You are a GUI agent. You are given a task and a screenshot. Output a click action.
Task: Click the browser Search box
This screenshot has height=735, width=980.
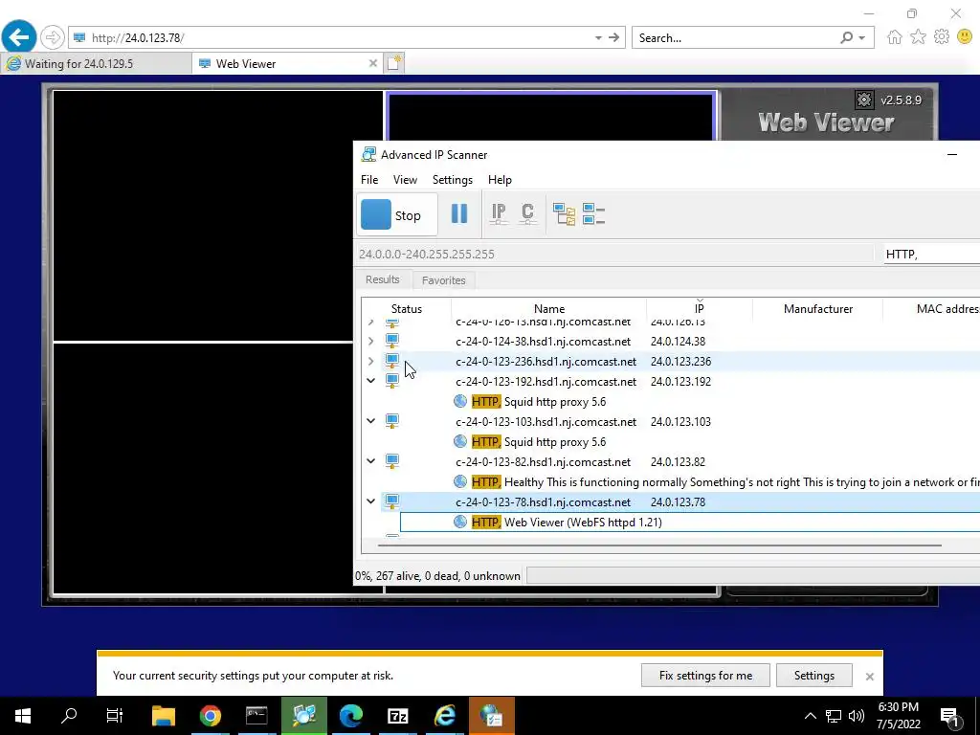(x=734, y=38)
